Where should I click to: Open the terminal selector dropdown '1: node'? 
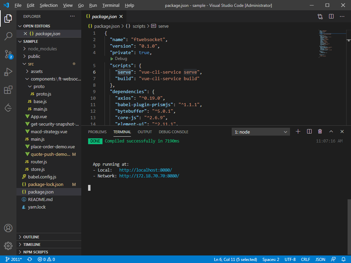tap(261, 132)
